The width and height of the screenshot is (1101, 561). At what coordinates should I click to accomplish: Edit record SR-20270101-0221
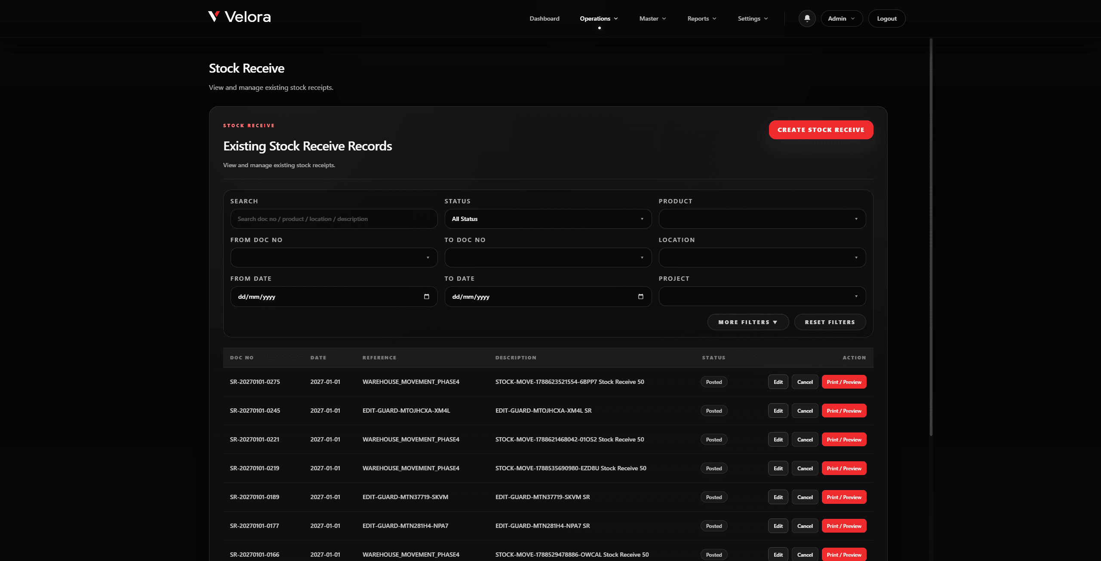point(778,439)
